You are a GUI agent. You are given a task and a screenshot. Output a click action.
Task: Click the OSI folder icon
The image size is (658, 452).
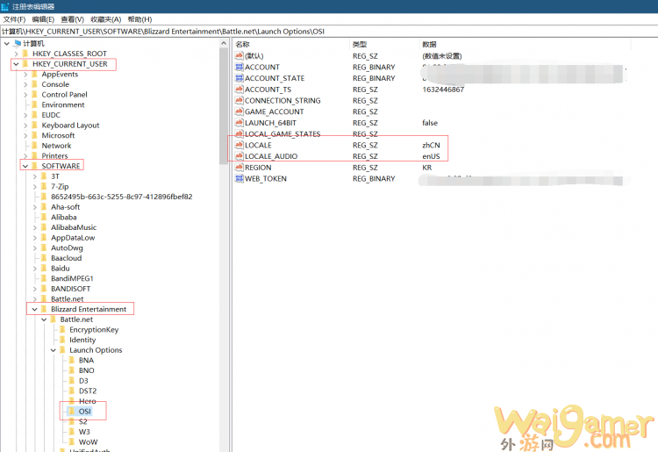click(72, 412)
